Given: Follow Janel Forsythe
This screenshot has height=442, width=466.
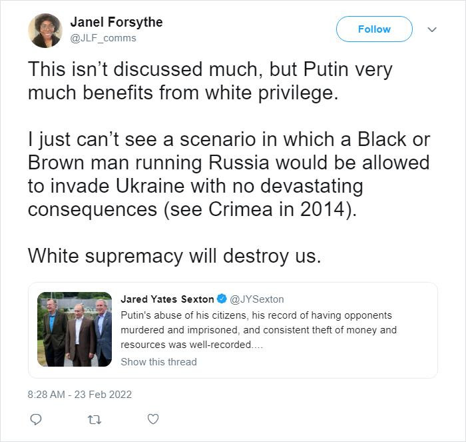Looking at the screenshot, I should [x=374, y=29].
